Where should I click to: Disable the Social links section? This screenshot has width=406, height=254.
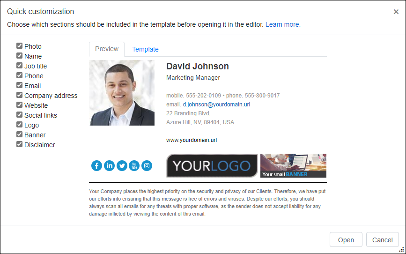click(19, 115)
